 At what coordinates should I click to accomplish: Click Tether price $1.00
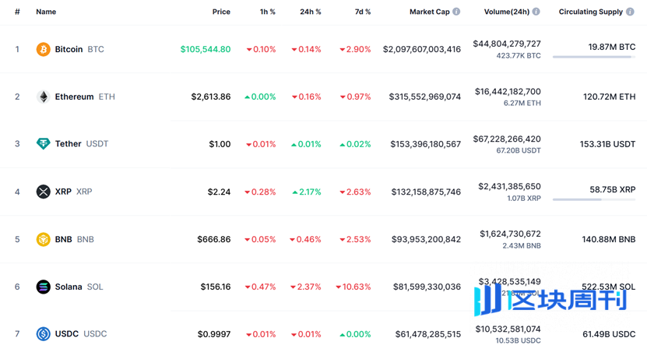(x=220, y=144)
